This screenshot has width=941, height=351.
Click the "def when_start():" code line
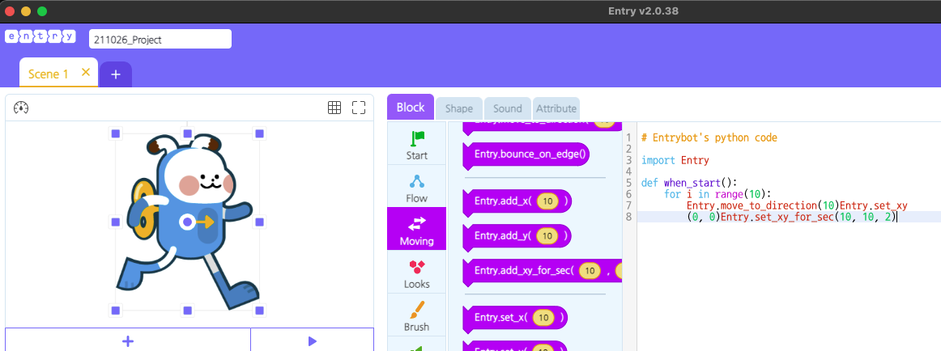[x=689, y=183]
